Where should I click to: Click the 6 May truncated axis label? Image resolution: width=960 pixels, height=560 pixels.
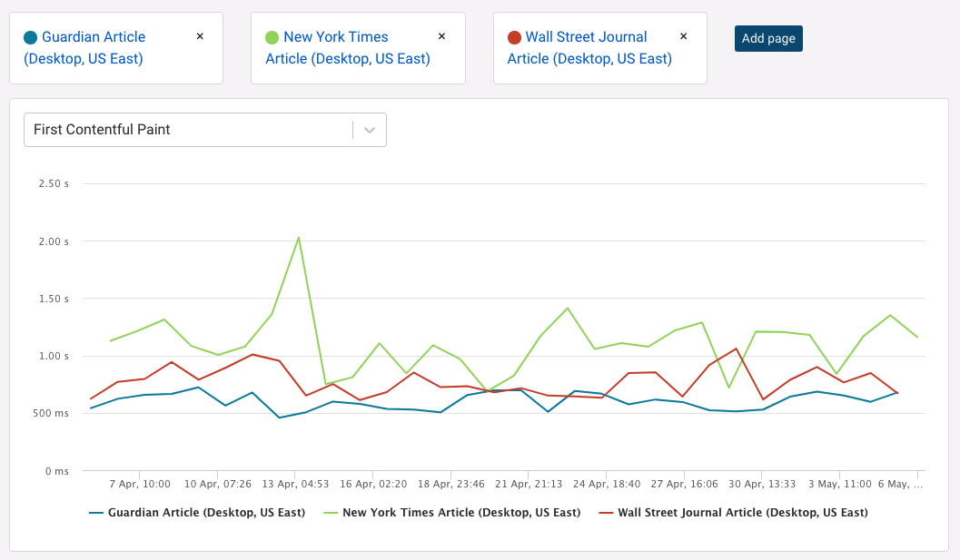(900, 484)
